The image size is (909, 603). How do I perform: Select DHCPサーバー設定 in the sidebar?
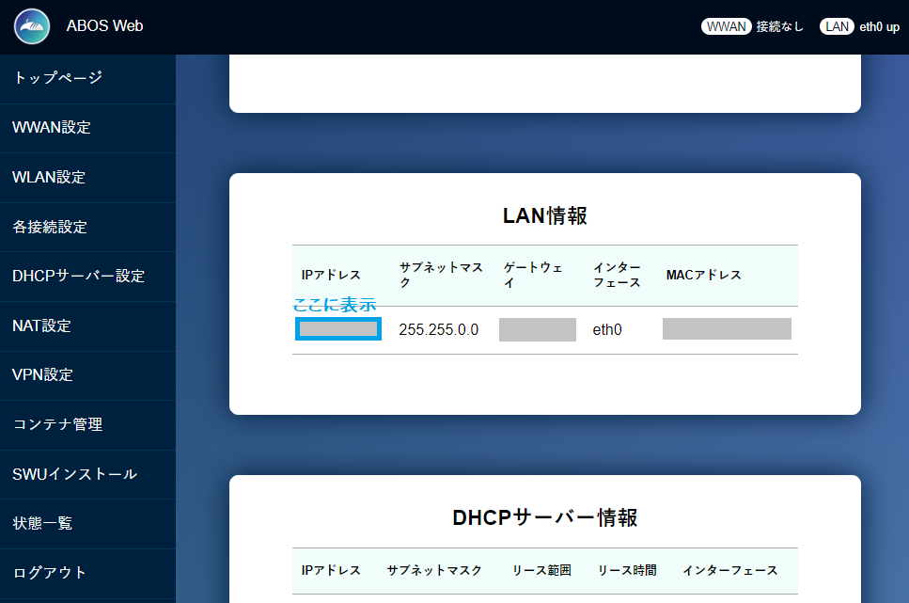pos(87,277)
